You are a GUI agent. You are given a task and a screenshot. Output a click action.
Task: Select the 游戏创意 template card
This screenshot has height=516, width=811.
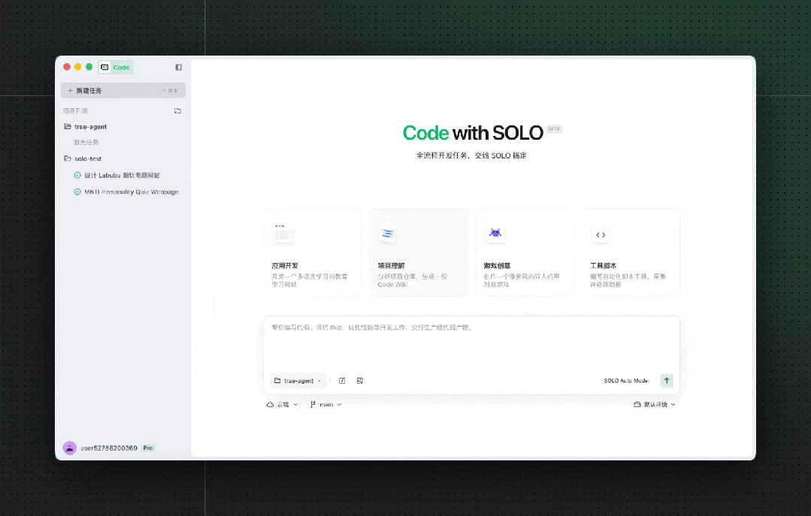(525, 252)
